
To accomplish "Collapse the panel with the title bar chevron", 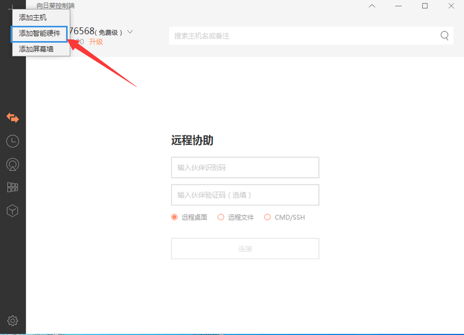I will coord(372,6).
